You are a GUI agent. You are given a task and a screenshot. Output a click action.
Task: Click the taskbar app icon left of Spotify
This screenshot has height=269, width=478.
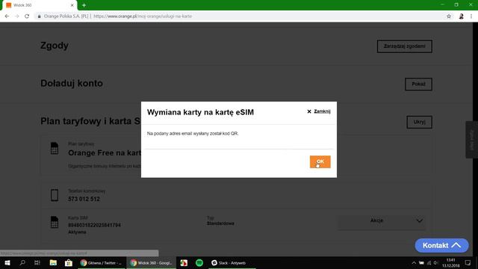tap(184, 262)
